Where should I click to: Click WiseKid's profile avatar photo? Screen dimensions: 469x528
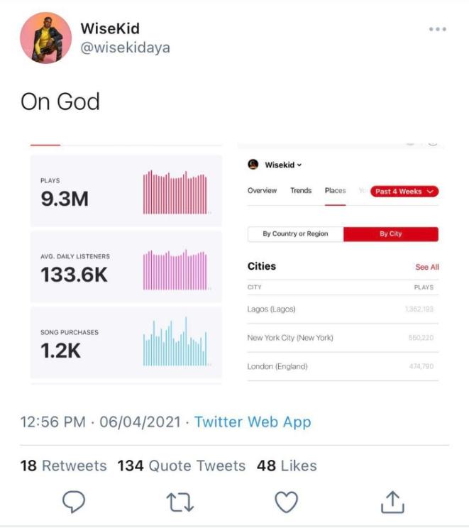click(x=45, y=38)
